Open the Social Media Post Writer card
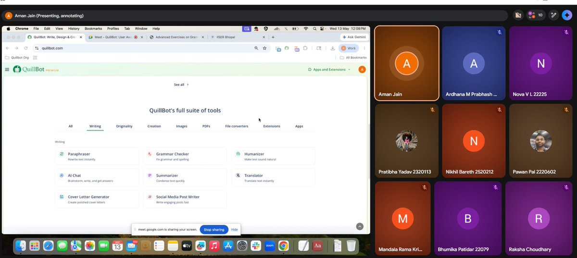Image resolution: width=577 pixels, height=258 pixels. (x=185, y=199)
